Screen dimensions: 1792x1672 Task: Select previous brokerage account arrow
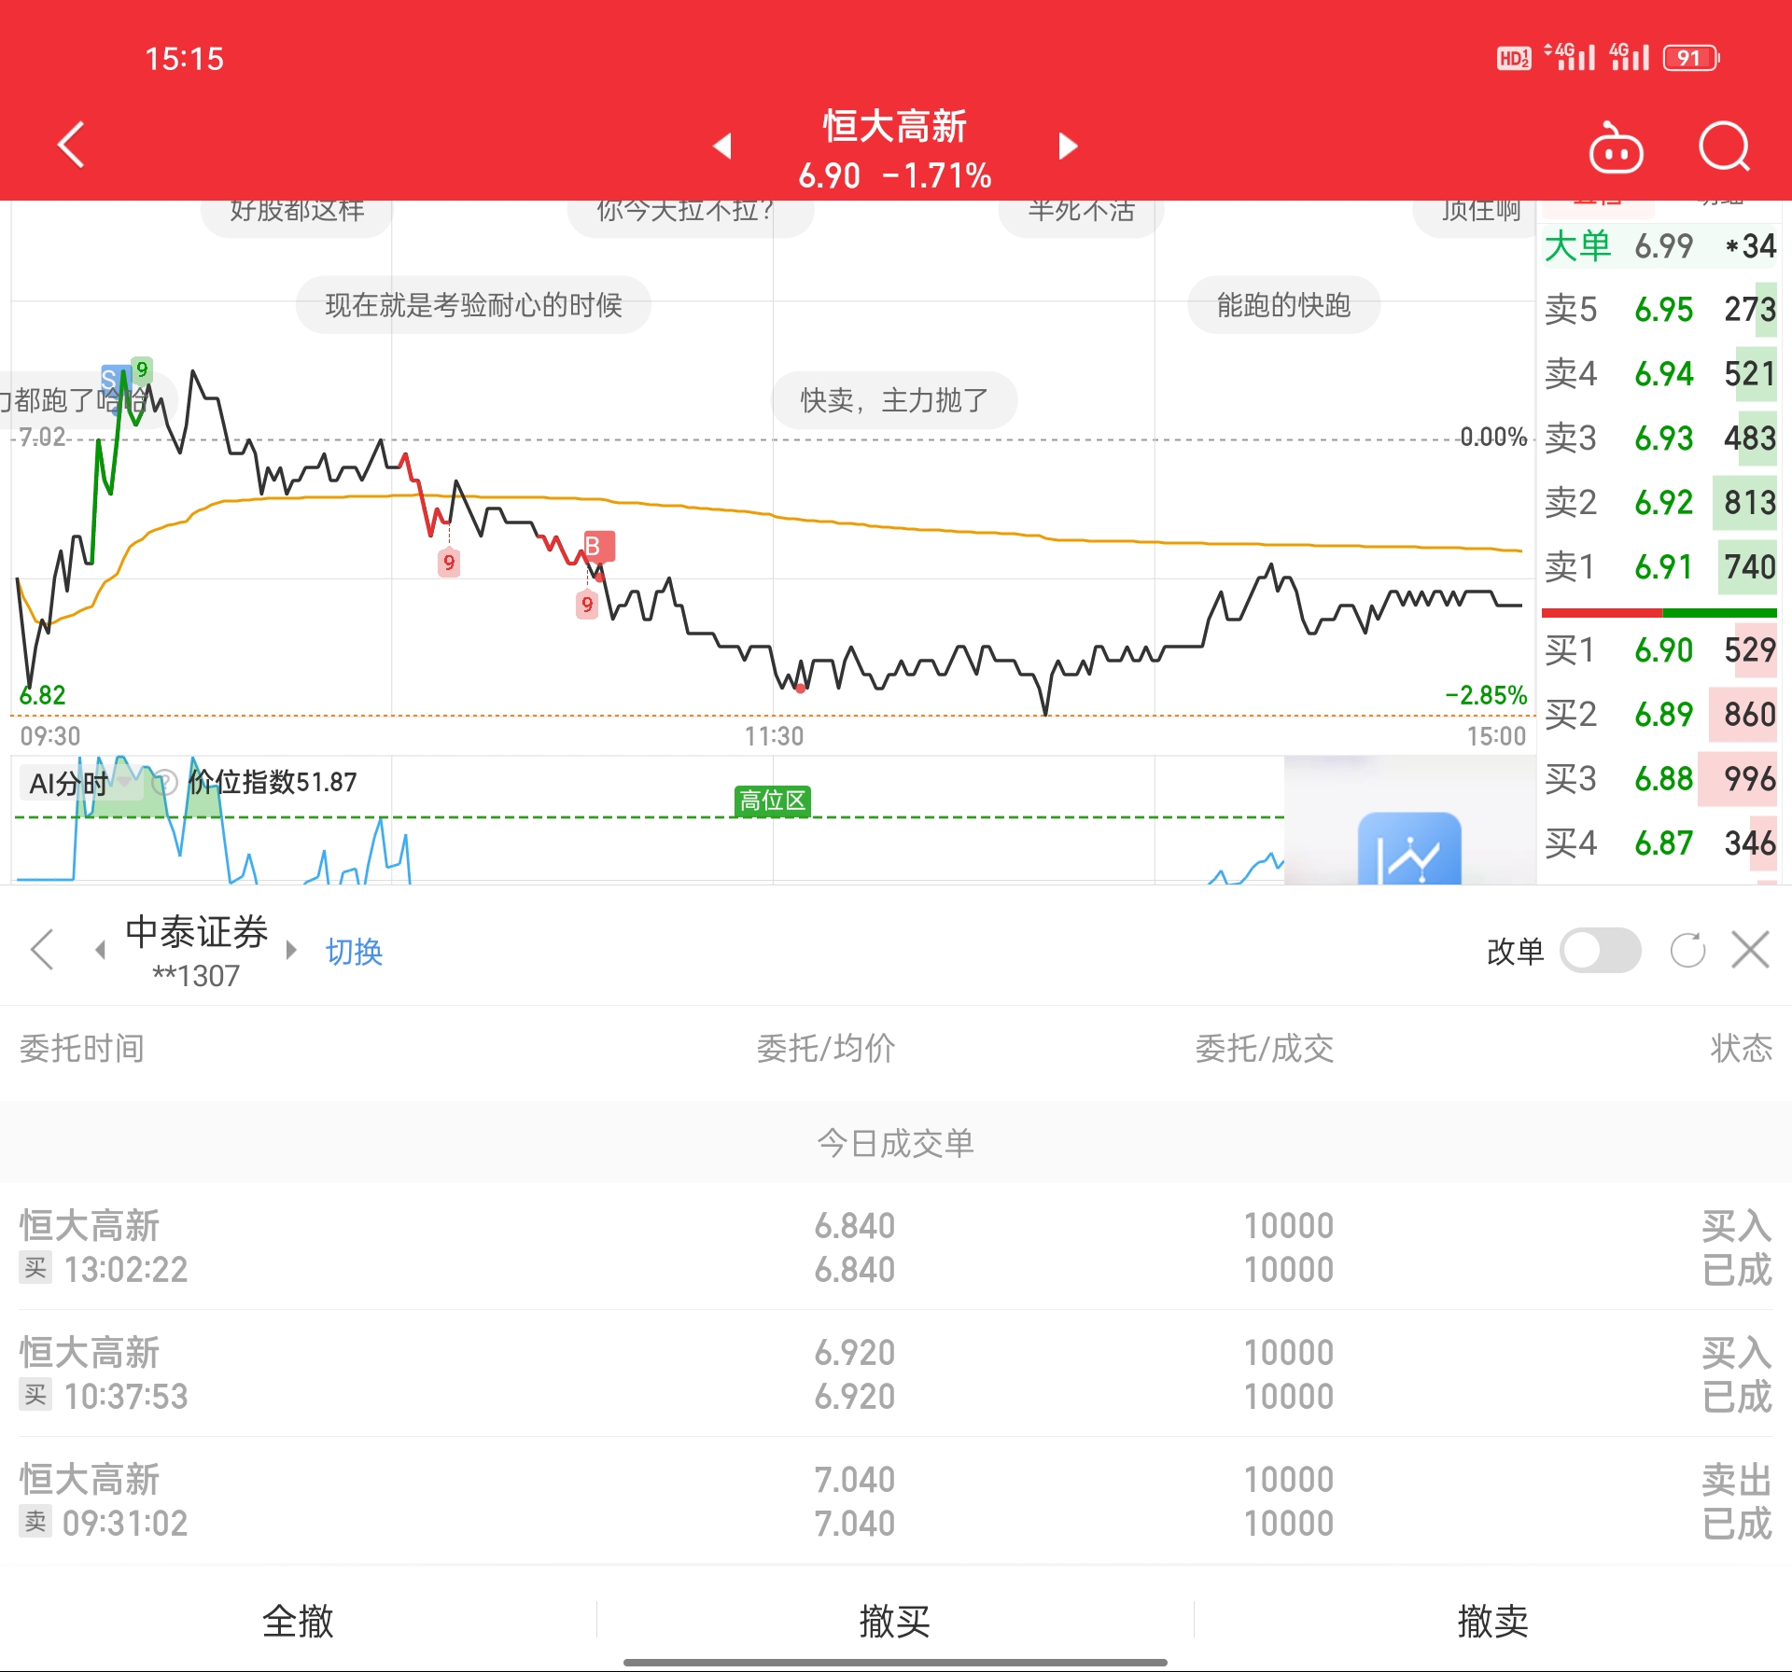click(x=101, y=950)
